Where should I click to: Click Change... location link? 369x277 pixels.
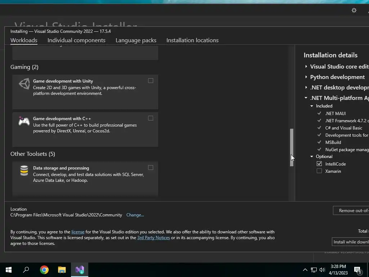point(135,215)
